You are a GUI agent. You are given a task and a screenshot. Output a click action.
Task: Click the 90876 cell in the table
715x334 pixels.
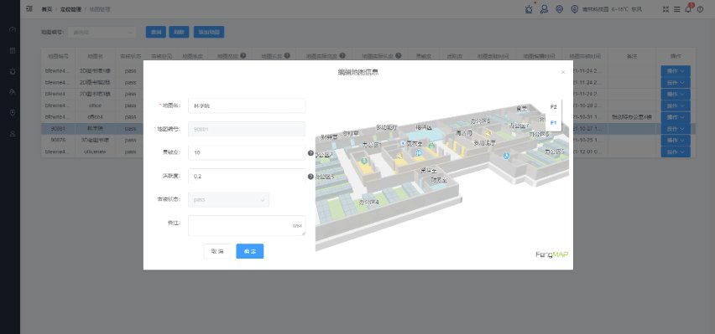coord(58,140)
